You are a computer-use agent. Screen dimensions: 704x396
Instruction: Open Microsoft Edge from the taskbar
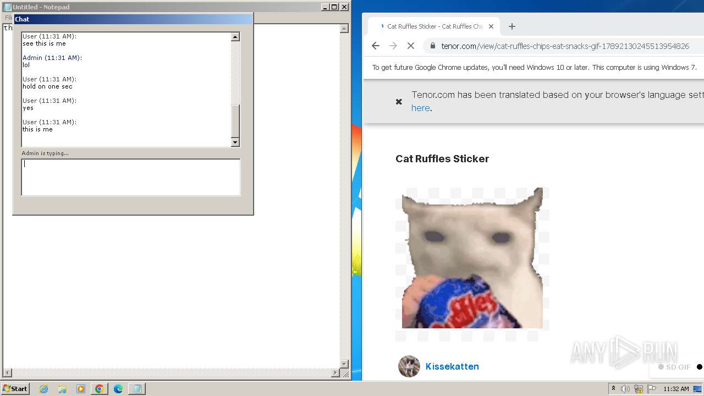[118, 389]
